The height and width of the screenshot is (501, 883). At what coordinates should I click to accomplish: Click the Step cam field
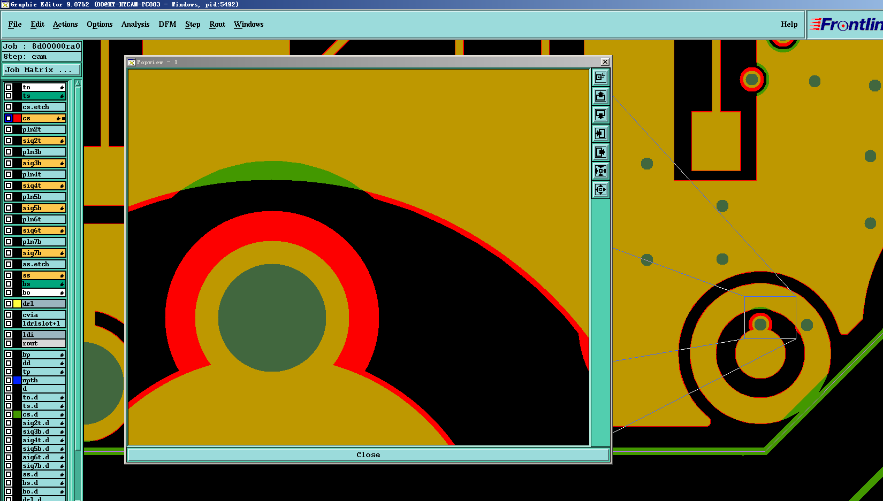[x=42, y=57]
